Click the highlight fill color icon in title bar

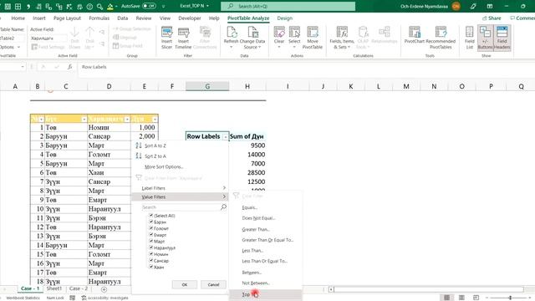click(x=110, y=6)
